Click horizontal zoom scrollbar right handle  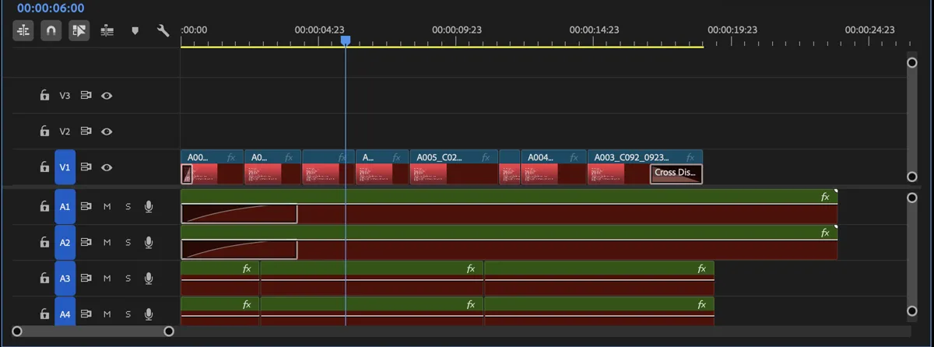pyautogui.click(x=169, y=331)
